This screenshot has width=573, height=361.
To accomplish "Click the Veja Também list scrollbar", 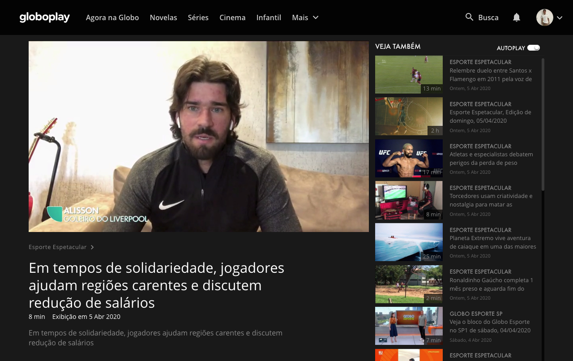I will 543,125.
